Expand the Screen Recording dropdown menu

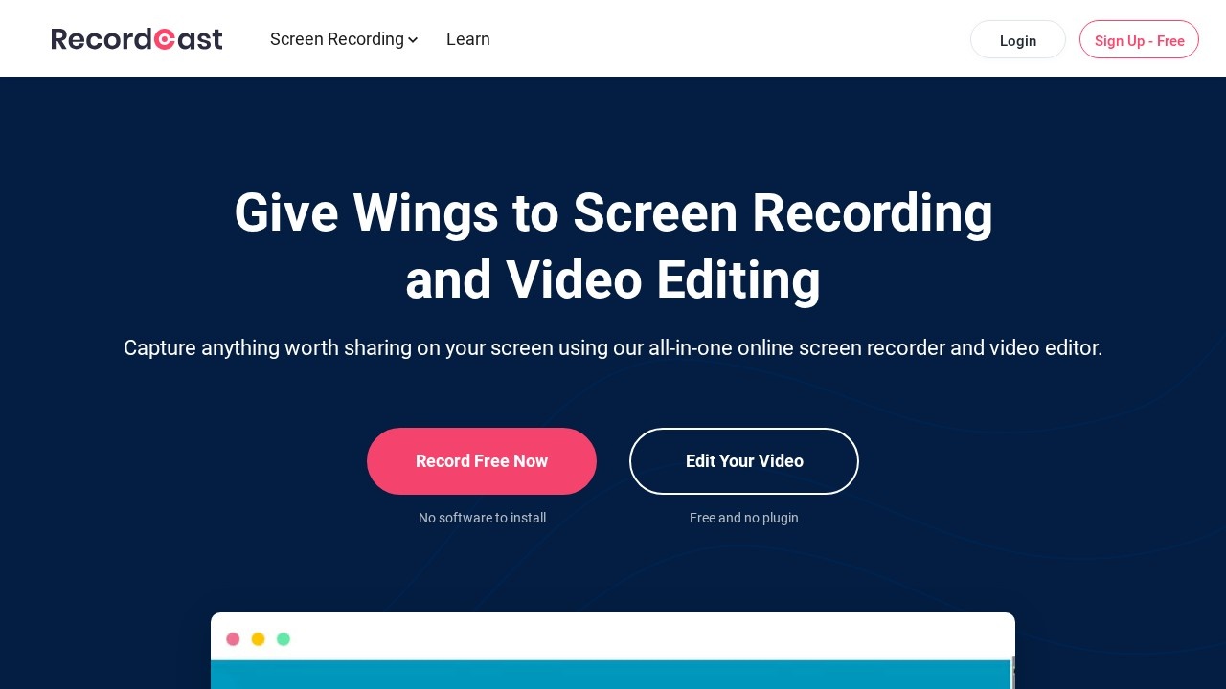tap(344, 39)
